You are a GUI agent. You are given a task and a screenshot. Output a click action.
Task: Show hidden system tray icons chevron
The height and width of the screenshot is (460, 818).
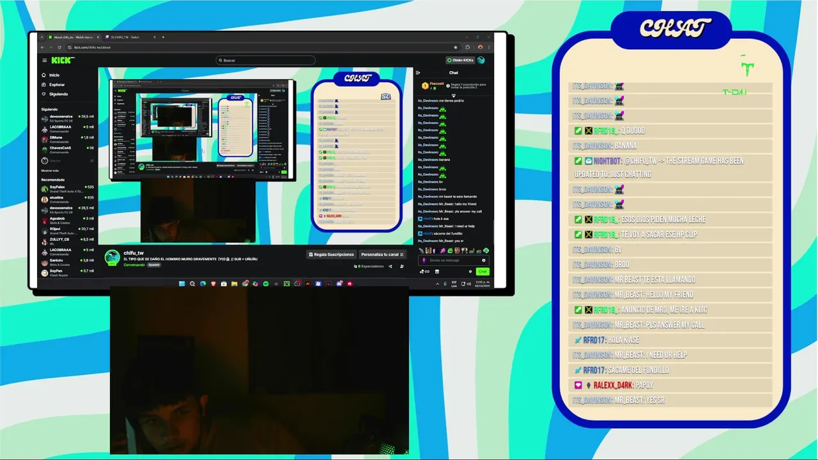[437, 284]
